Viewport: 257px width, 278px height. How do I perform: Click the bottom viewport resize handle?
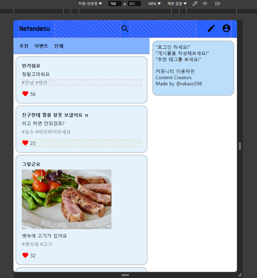click(125, 275)
